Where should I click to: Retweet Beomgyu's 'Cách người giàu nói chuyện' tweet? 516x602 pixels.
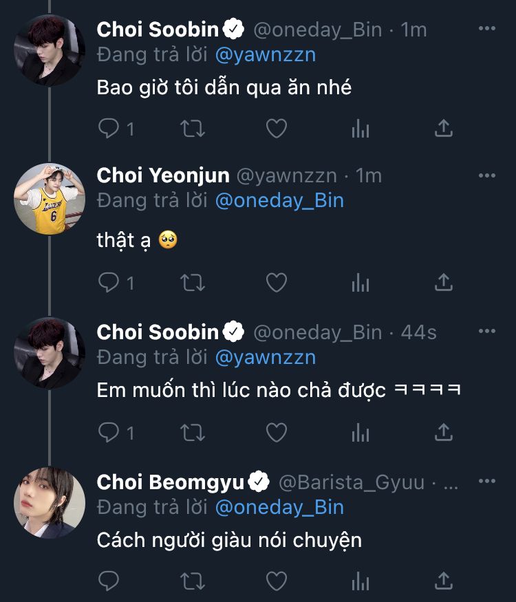193,581
